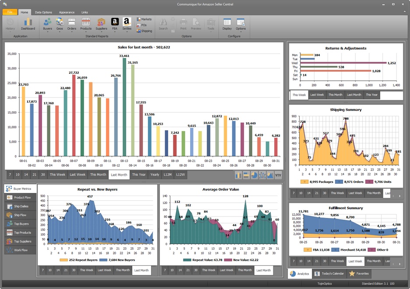Set Average Order Value range to This Month

(245, 270)
